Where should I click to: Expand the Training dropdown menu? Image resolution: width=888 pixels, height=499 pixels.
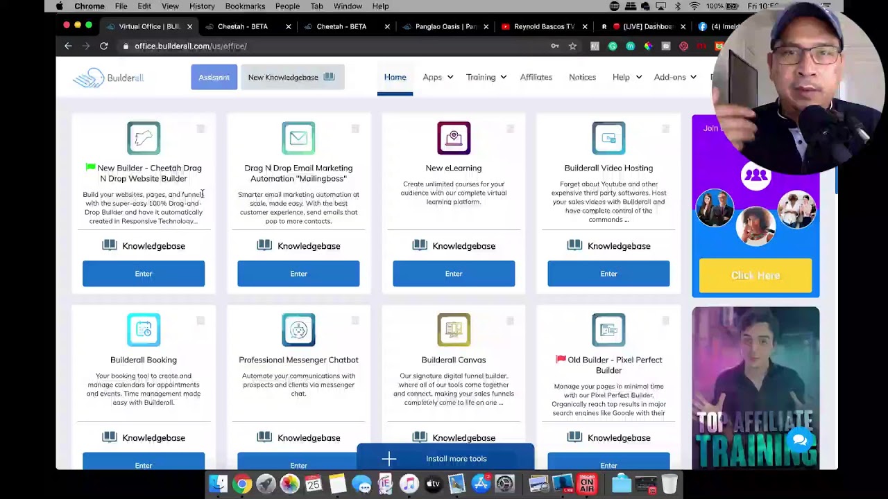point(486,77)
